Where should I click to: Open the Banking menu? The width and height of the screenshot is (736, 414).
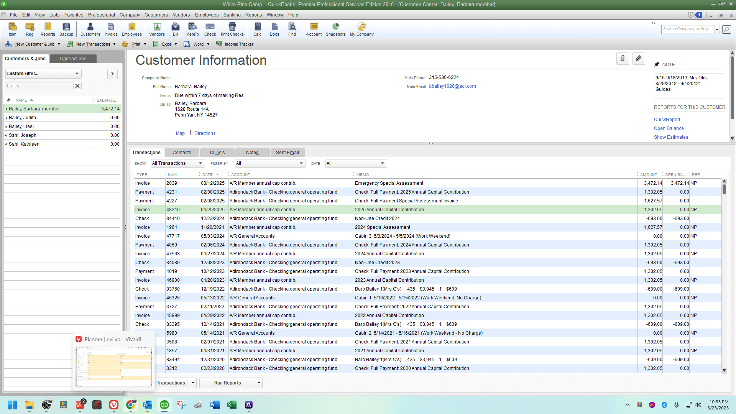pyautogui.click(x=232, y=15)
